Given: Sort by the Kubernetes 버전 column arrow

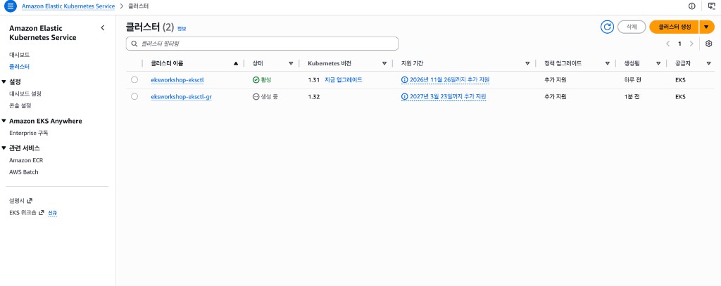Looking at the screenshot, I should [384, 63].
